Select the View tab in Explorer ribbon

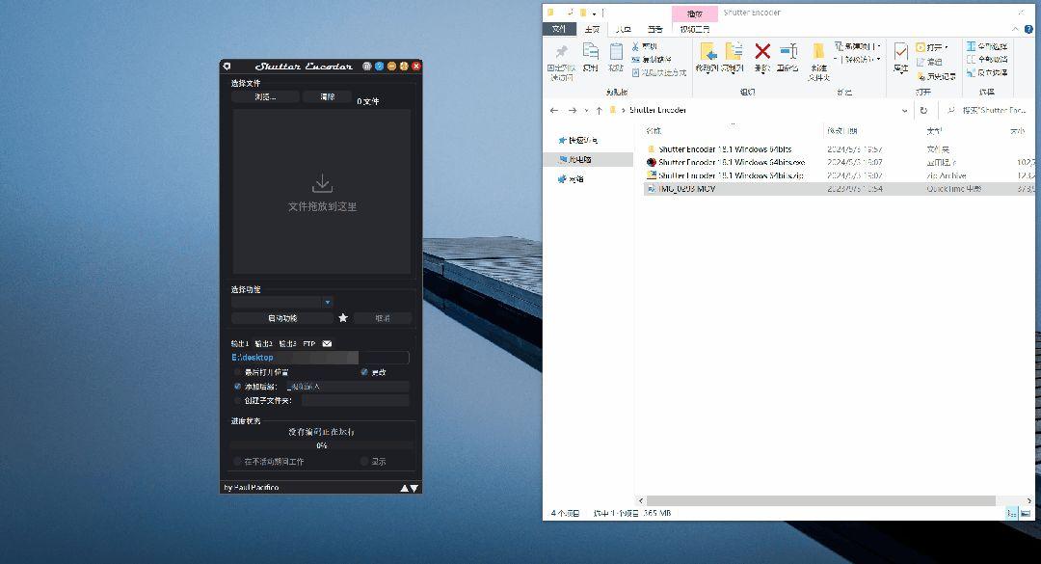tap(655, 29)
